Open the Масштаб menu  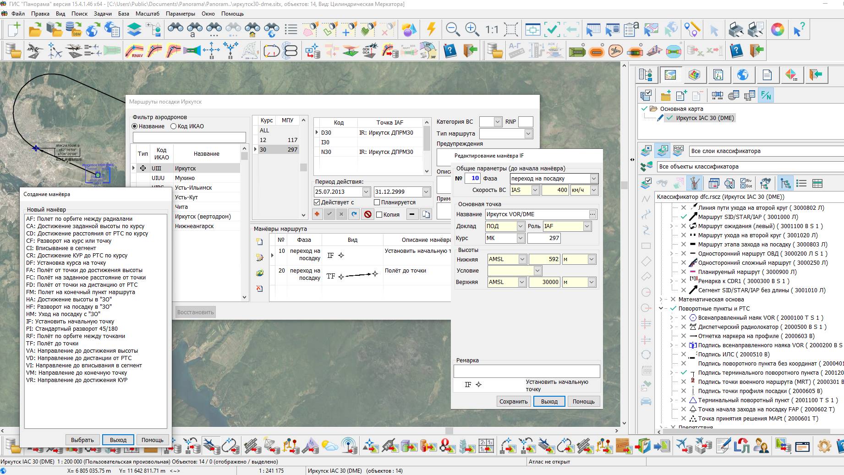[x=148, y=14]
